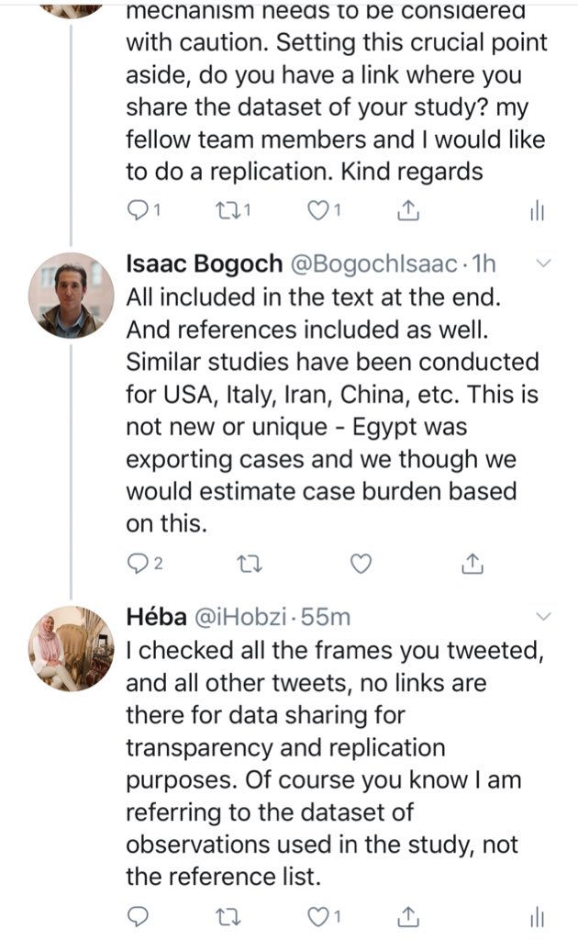Reply to the top tweet about replication
The height and width of the screenshot is (940, 578).
point(138,211)
